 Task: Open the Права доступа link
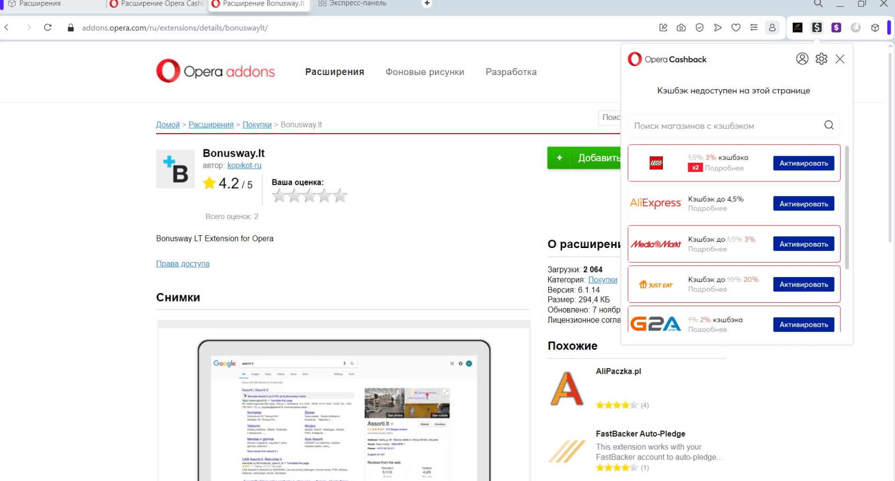[182, 264]
